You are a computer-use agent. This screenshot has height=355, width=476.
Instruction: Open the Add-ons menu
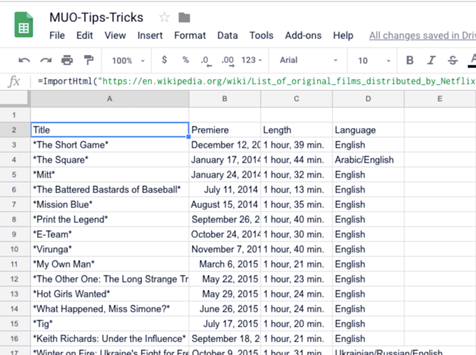pos(303,35)
